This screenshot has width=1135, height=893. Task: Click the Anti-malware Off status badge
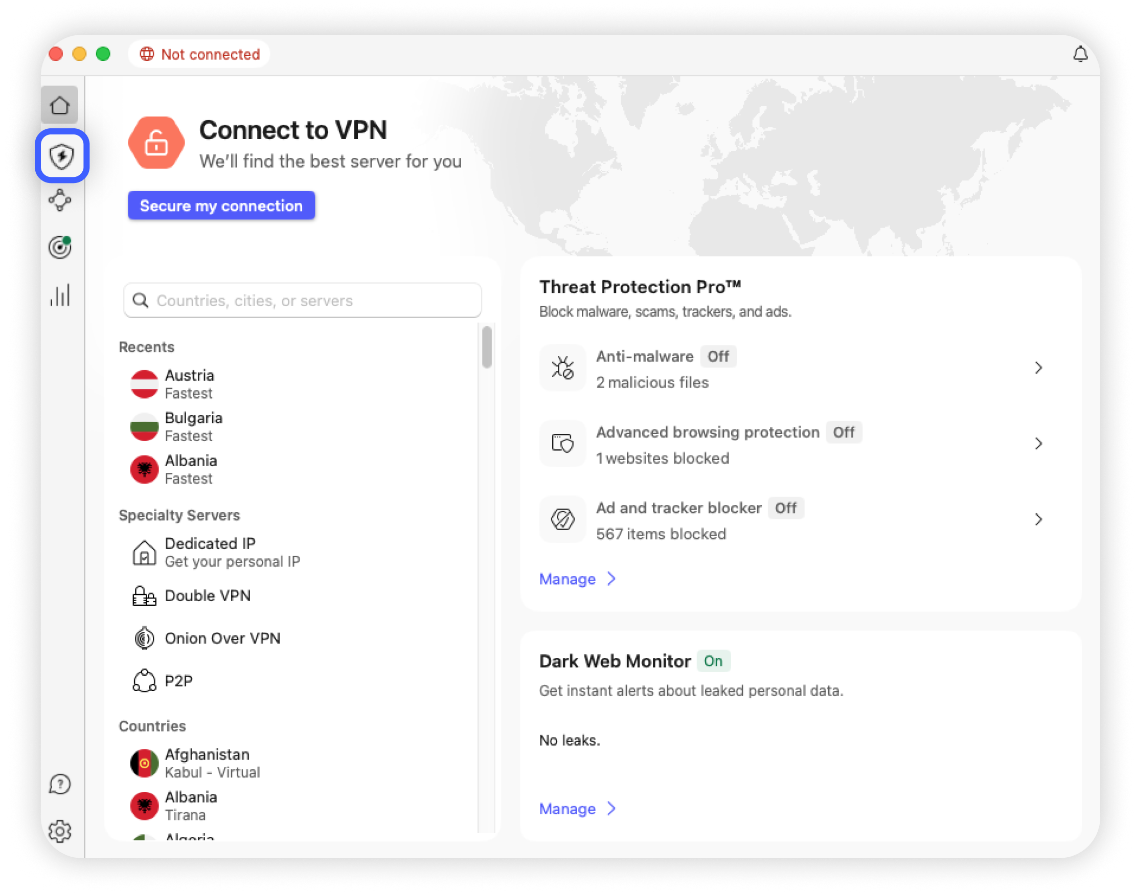pyautogui.click(x=718, y=357)
